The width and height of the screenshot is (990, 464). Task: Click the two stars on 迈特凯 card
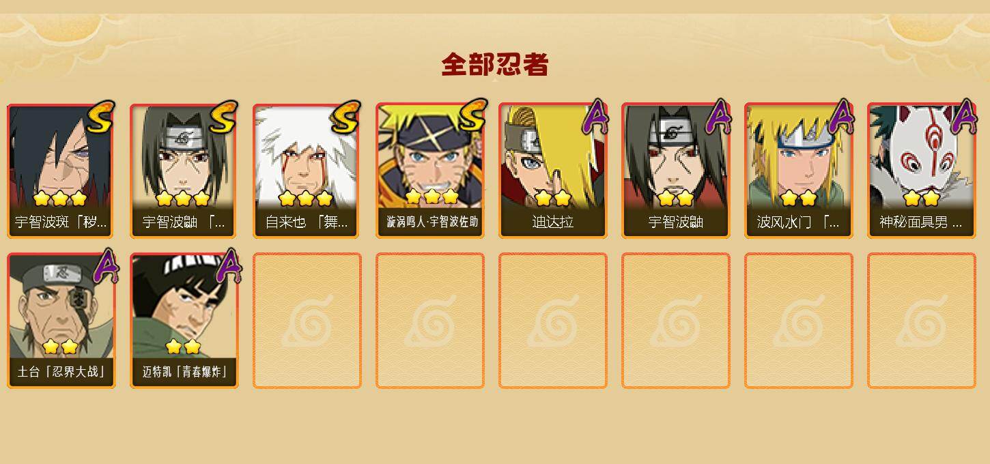click(184, 347)
